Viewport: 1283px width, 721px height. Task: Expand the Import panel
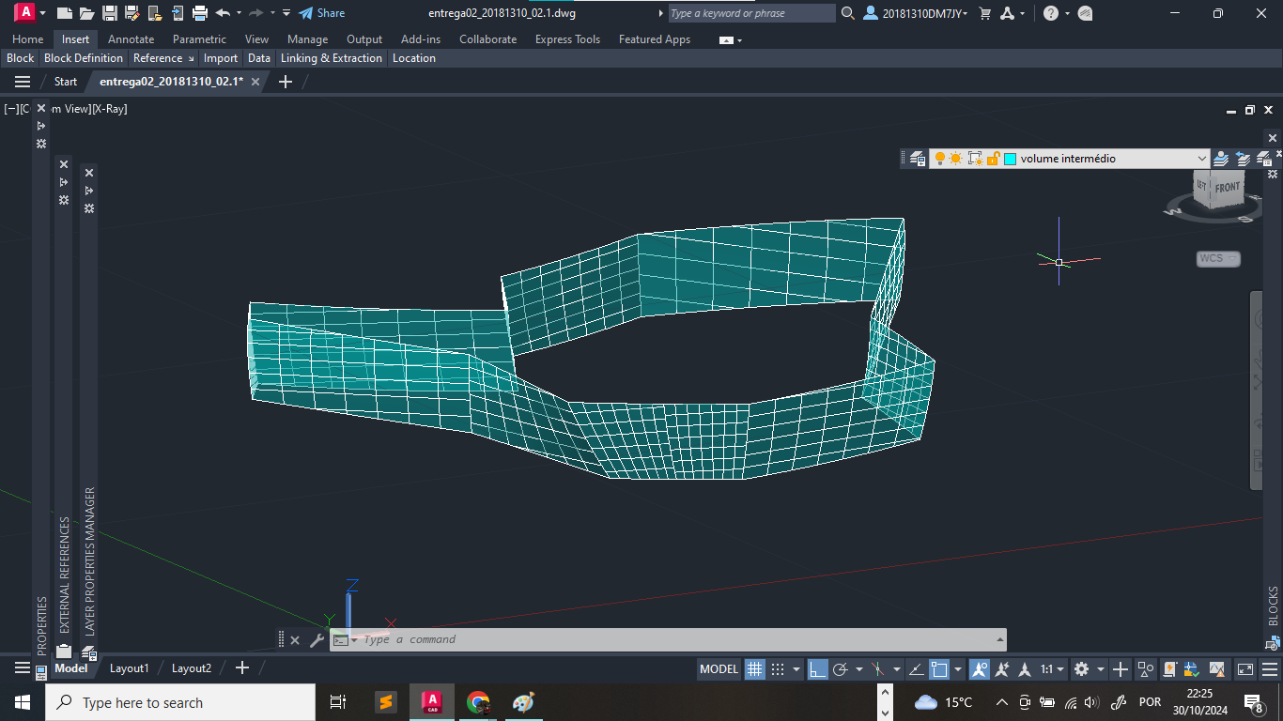pyautogui.click(x=221, y=58)
